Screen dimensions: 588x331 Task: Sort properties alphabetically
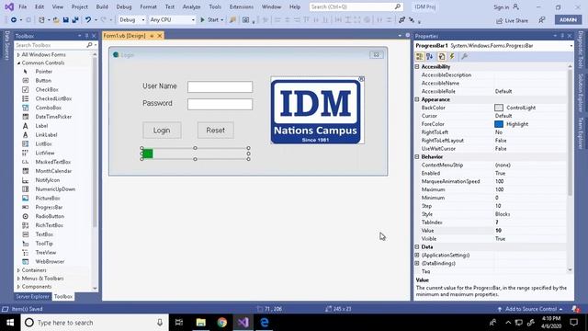click(430, 56)
